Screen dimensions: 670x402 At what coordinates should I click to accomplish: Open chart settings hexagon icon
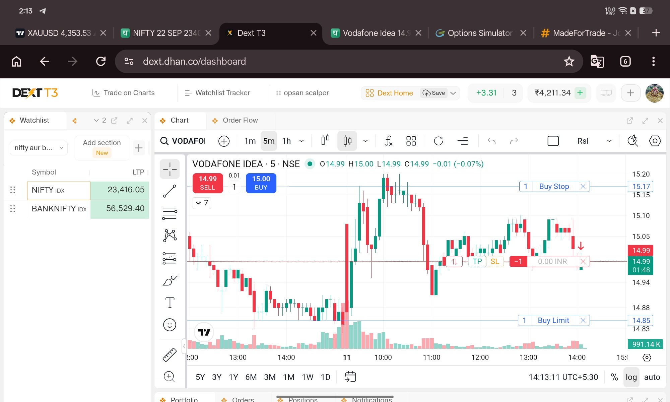click(655, 141)
